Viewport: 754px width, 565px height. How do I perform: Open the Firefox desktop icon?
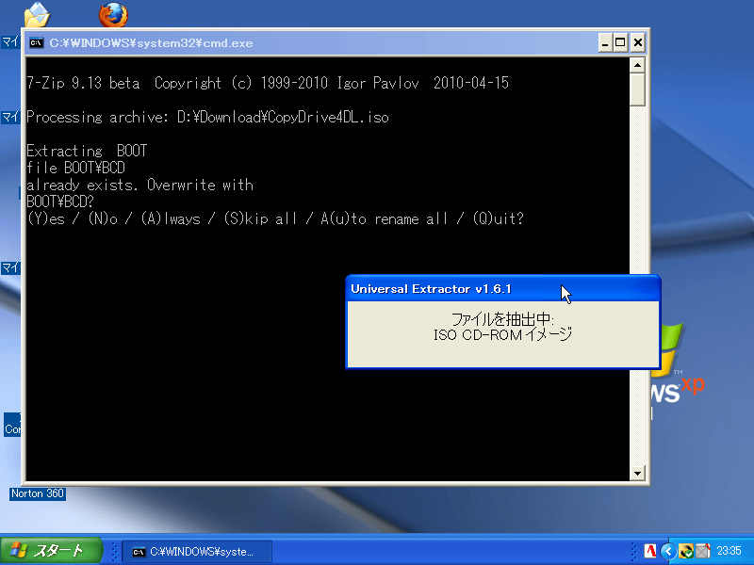pyautogui.click(x=113, y=14)
